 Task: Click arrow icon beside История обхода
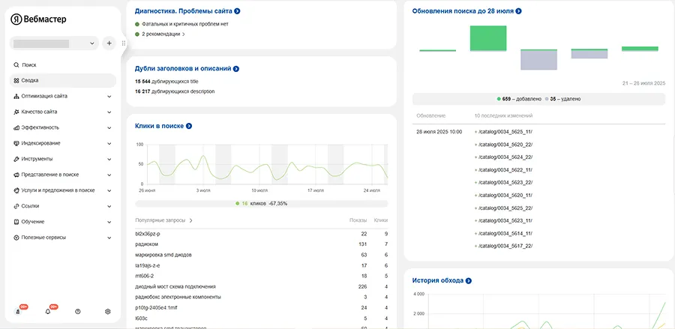pos(468,281)
